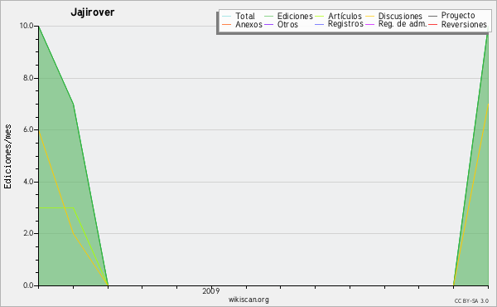The height and width of the screenshot is (307, 497).
Task: Click the y-axis label Ediciones/mes
Action: pyautogui.click(x=7, y=157)
